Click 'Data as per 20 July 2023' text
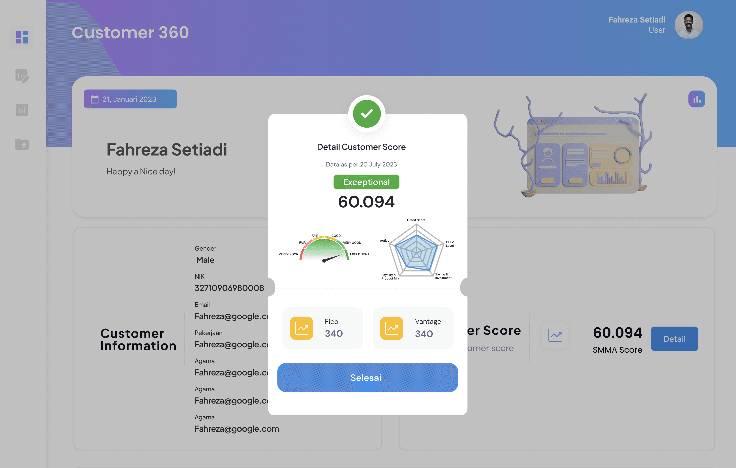The width and height of the screenshot is (736, 468). click(361, 164)
